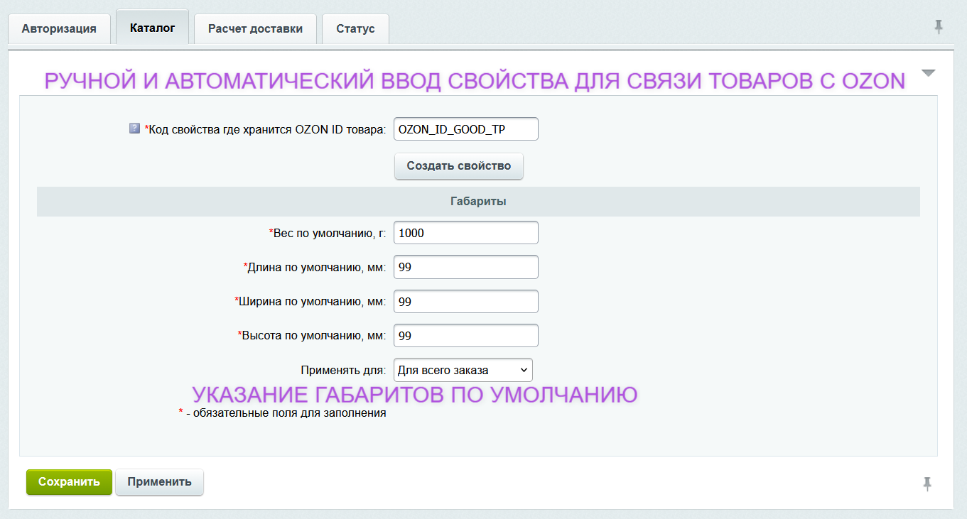Image resolution: width=967 pixels, height=519 pixels.
Task: Click the 'обязательные поля для заполнения' note
Action: point(282,413)
